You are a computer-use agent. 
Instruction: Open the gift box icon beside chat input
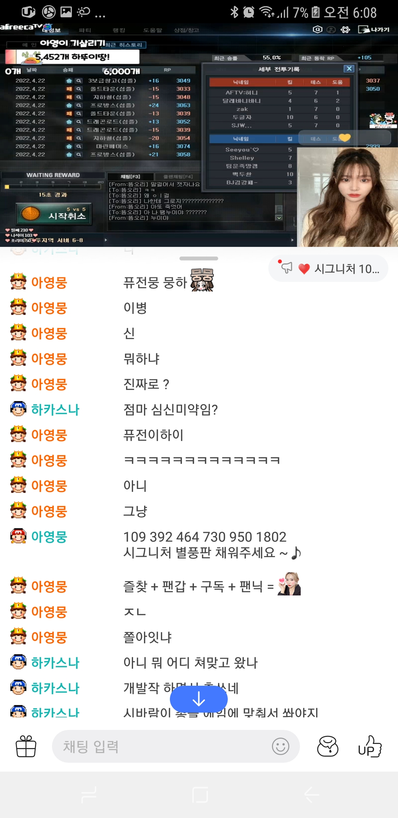(26, 746)
